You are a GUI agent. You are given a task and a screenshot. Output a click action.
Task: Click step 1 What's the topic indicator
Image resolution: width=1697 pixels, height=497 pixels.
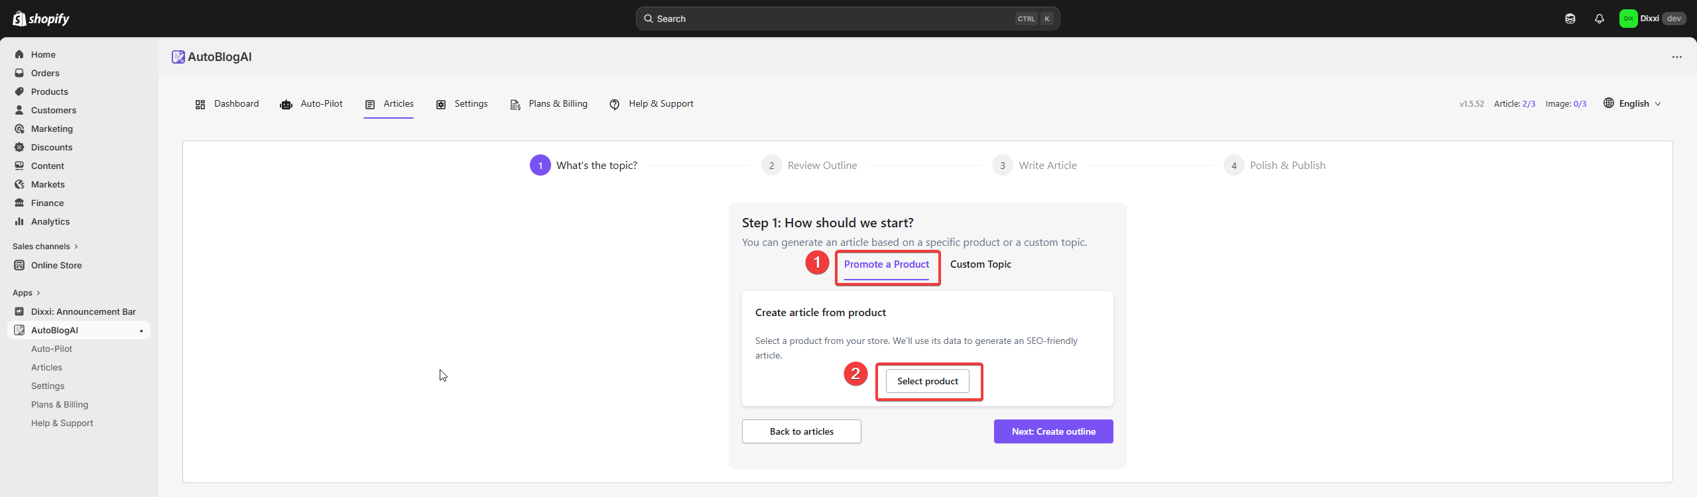coord(584,166)
